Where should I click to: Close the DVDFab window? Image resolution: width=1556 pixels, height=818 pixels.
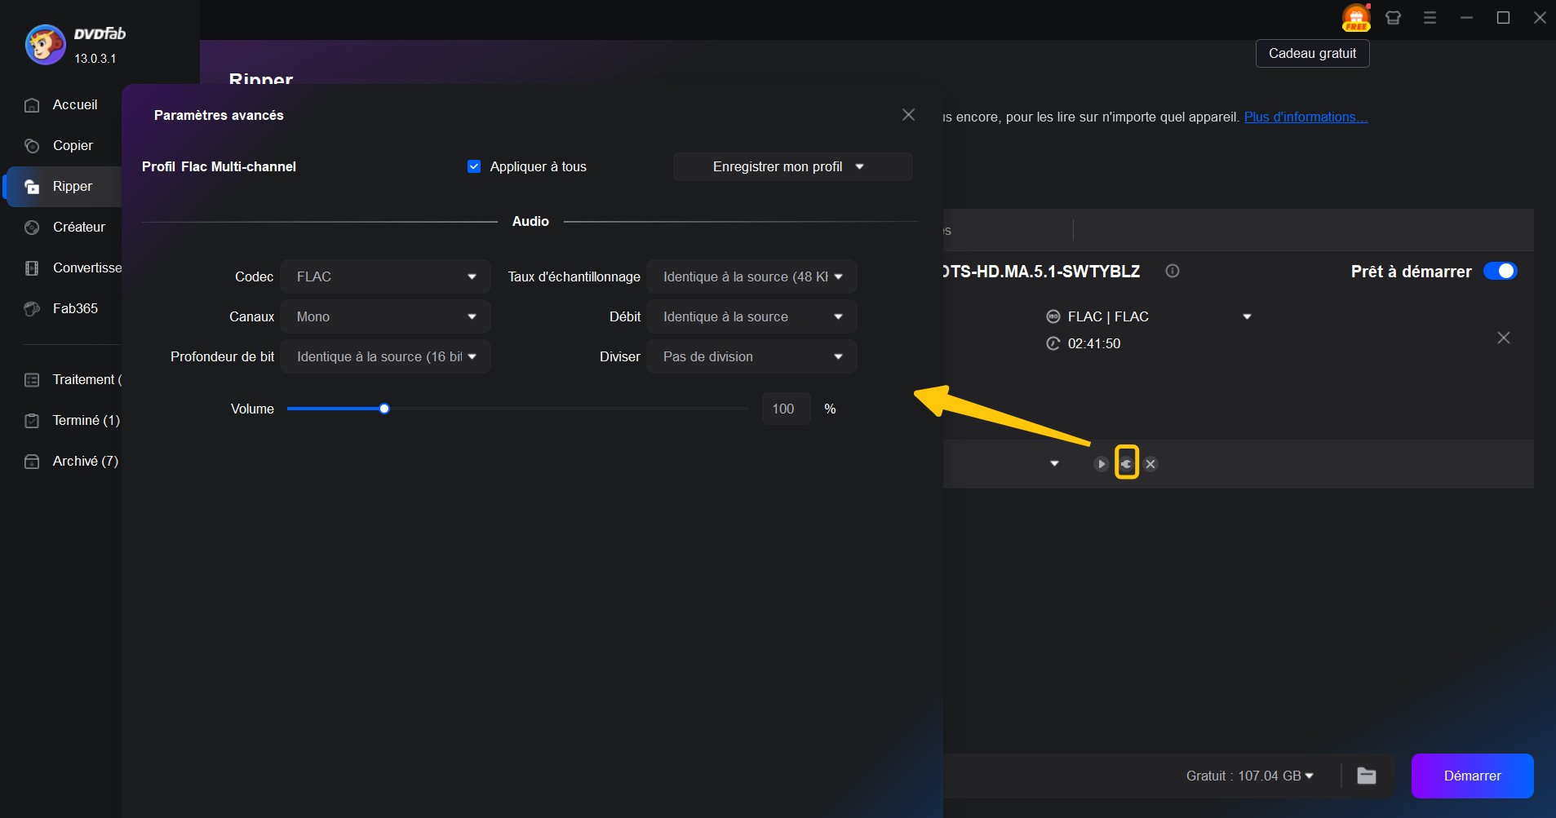pyautogui.click(x=1540, y=17)
